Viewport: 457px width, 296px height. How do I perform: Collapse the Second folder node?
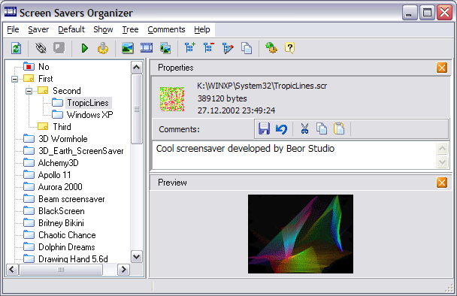pyautogui.click(x=29, y=91)
